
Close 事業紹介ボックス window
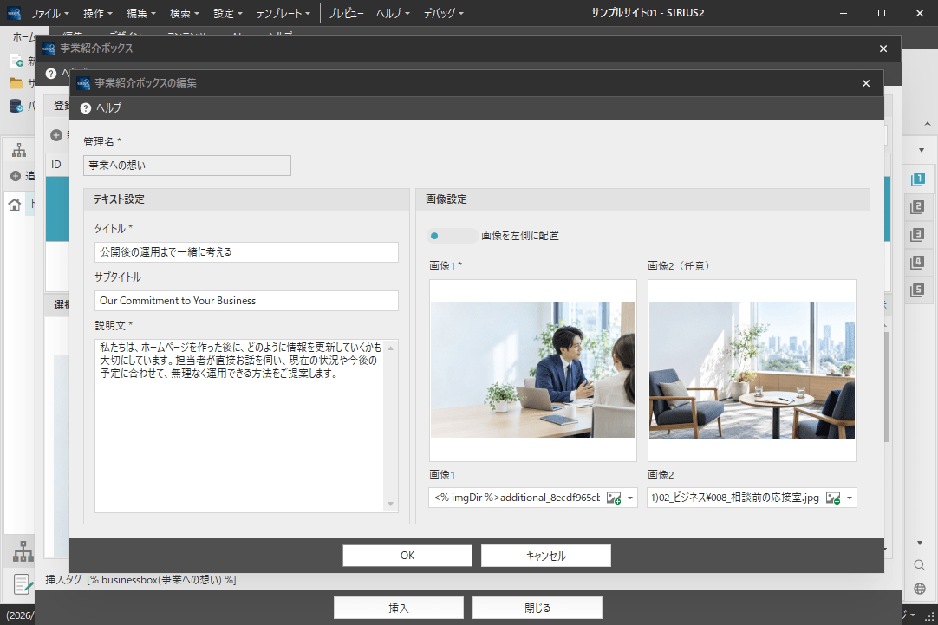click(883, 49)
